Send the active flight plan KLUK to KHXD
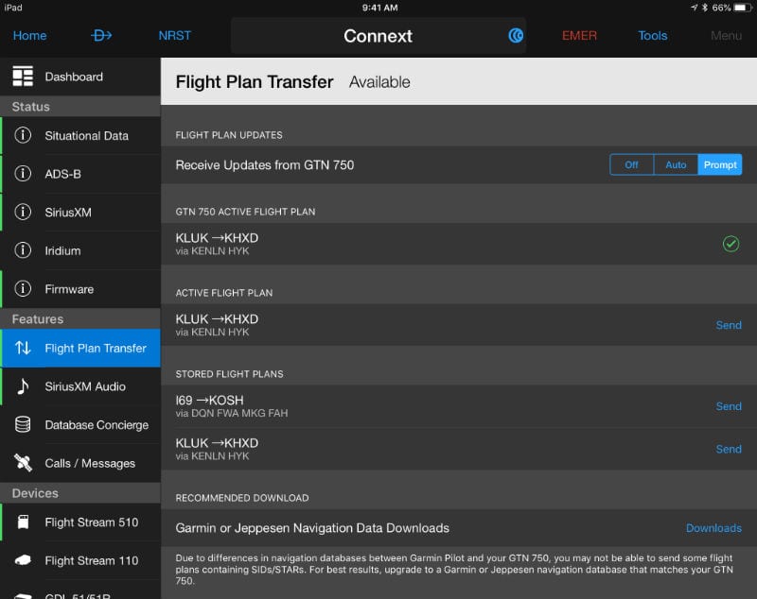This screenshot has width=757, height=599. tap(729, 325)
